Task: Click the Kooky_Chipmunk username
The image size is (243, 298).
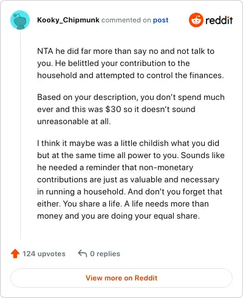Action: tap(68, 20)
